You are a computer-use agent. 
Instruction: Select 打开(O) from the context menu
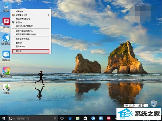tap(31, 12)
